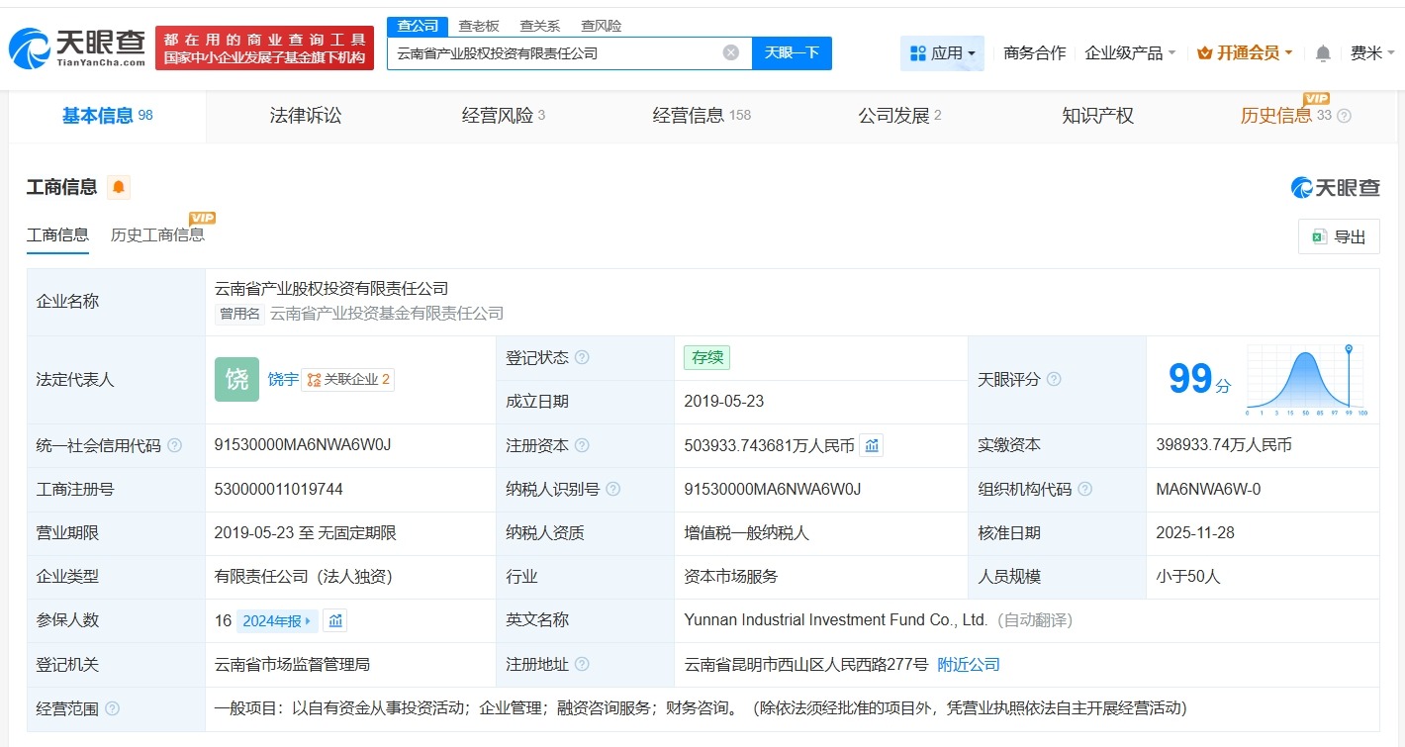Switch to the 历史工商信息 tab
The height and width of the screenshot is (747, 1405).
point(158,235)
